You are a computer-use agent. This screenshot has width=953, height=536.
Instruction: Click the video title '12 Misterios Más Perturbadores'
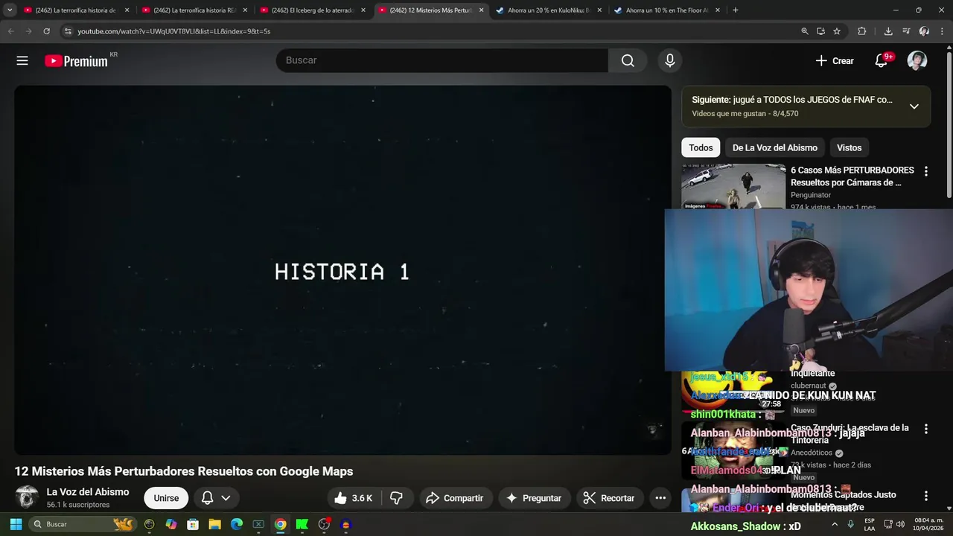point(184,471)
